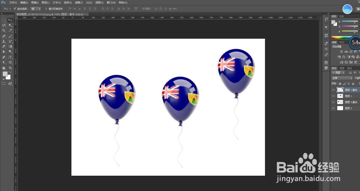360x191 pixels.
Task: Pick color from spectrum ramp
Action: (341, 37)
